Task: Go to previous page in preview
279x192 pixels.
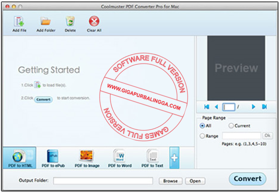Action: (217, 107)
